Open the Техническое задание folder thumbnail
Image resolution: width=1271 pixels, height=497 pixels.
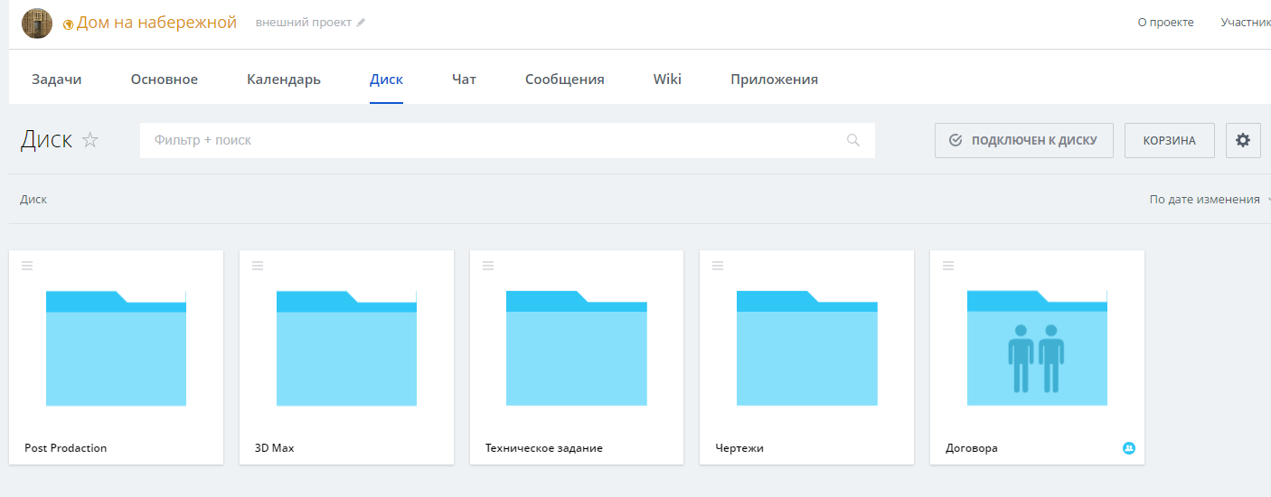point(577,348)
